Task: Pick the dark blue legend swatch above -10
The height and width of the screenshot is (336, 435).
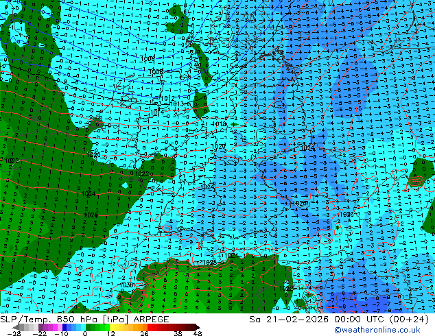Action: (x=64, y=327)
